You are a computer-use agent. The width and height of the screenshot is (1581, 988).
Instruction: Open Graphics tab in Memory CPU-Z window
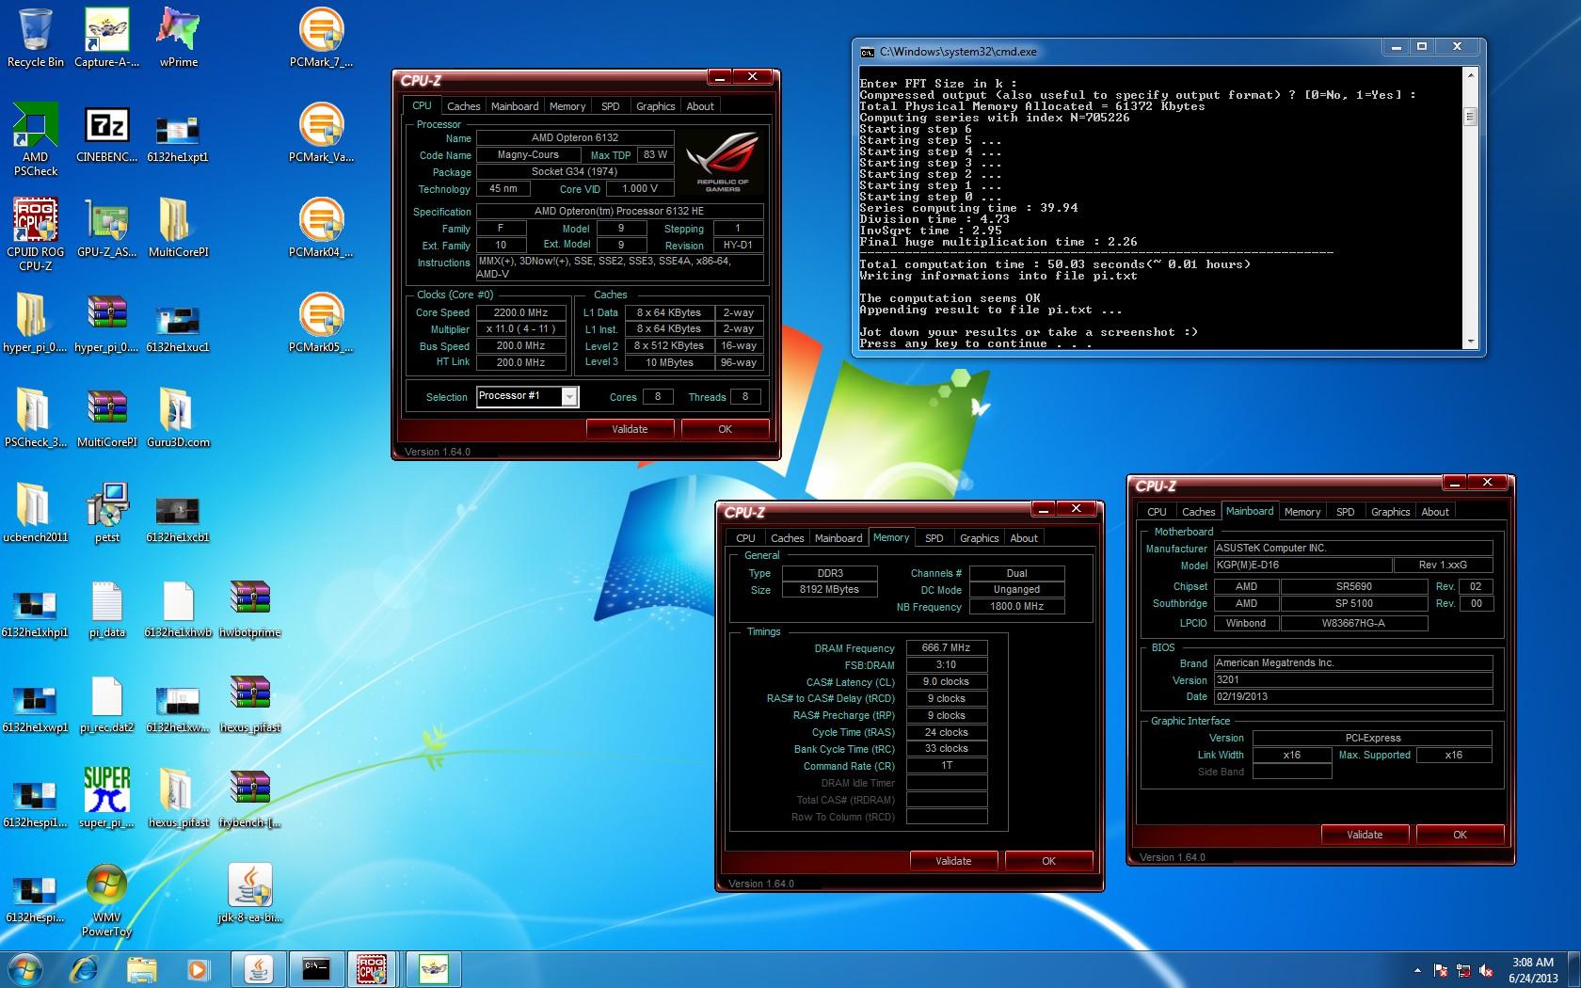979,538
